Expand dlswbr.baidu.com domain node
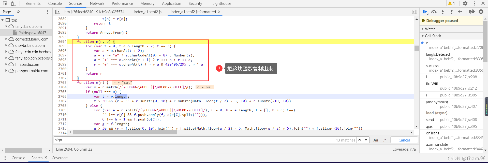The image size is (488, 163). point(6,45)
